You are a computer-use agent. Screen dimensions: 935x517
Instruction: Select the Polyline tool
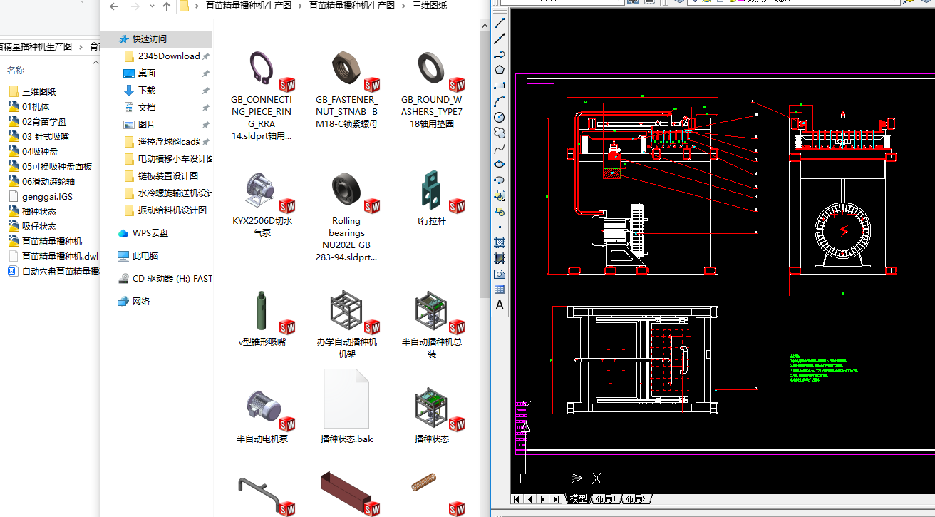pyautogui.click(x=500, y=54)
